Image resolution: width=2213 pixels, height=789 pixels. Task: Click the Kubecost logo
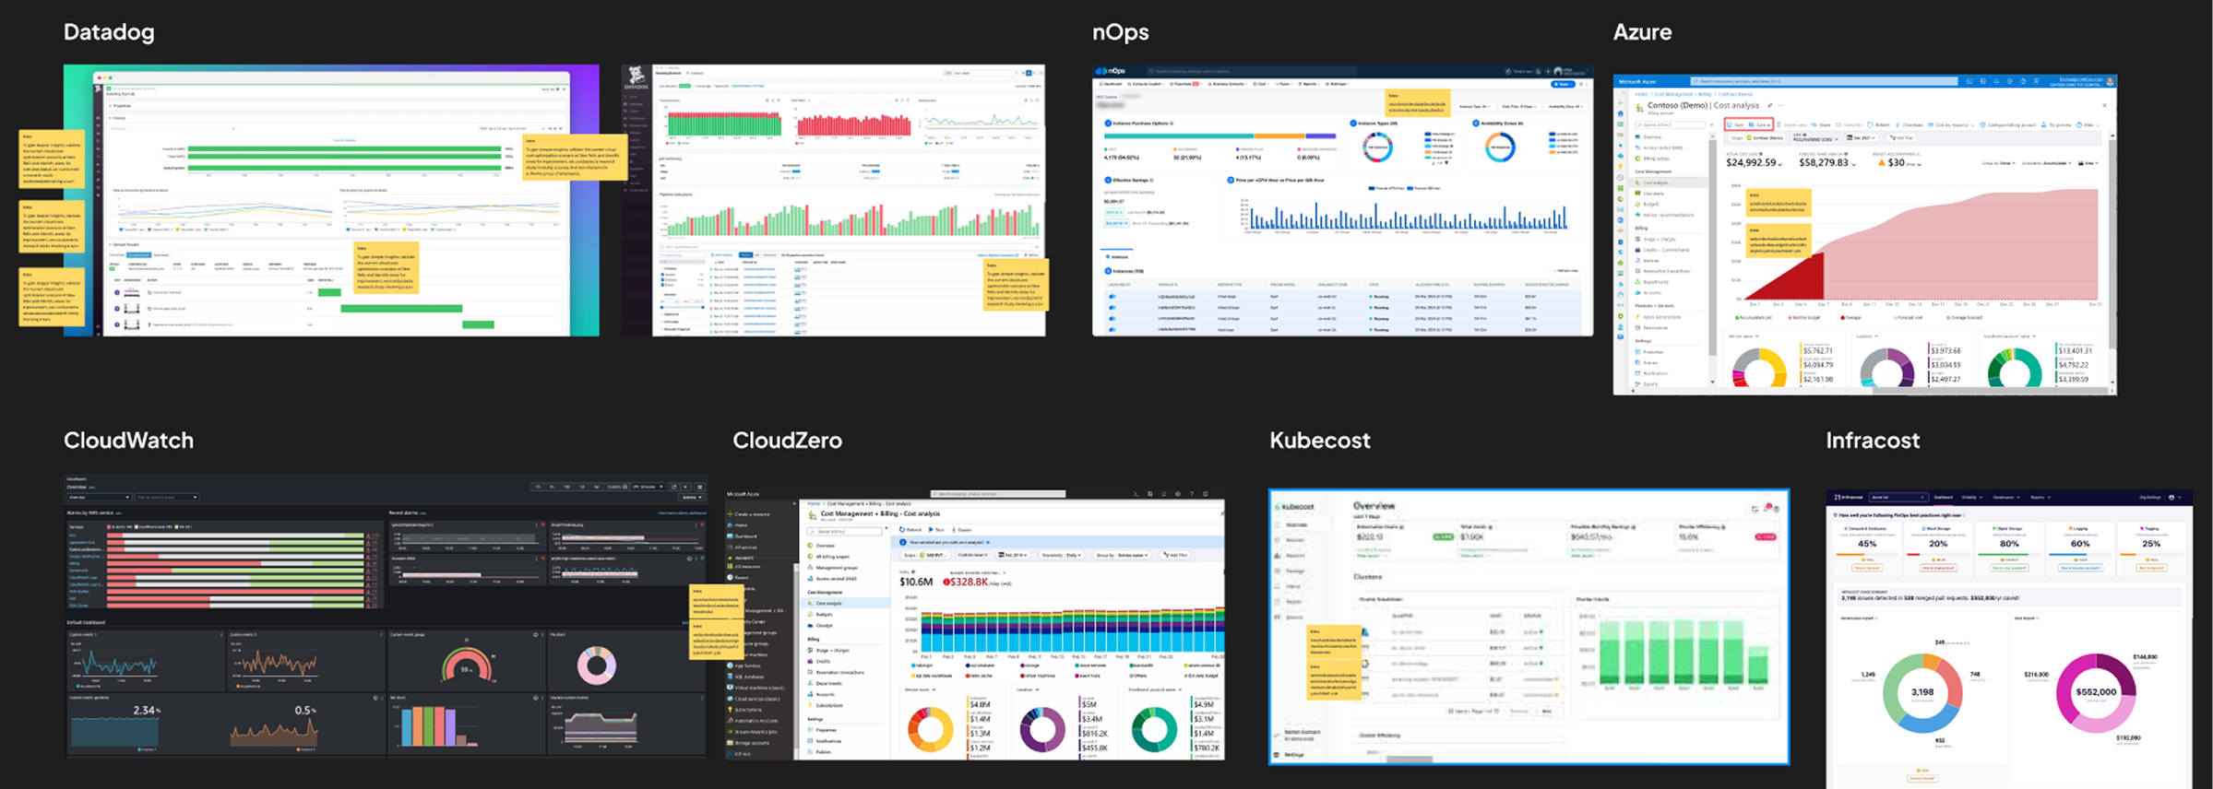[x=1294, y=507]
